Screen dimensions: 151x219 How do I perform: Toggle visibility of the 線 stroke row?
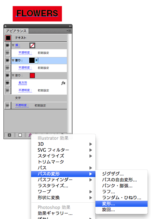click(x=8, y=45)
